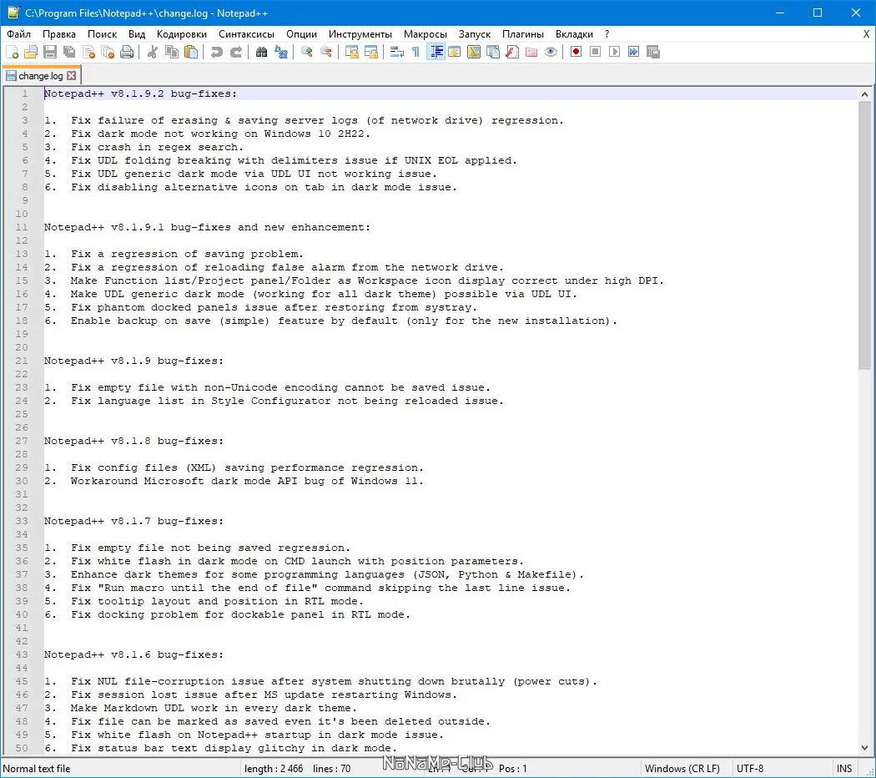876x778 pixels.
Task: Open the Синтаксисы menu
Action: tap(246, 34)
